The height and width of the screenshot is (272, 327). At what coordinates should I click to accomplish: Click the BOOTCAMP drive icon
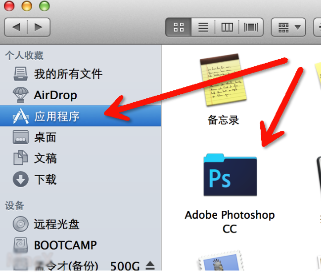20,245
